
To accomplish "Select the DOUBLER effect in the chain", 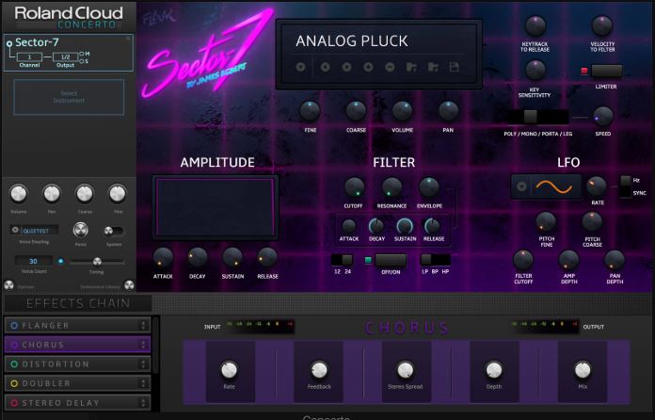I will (78, 383).
